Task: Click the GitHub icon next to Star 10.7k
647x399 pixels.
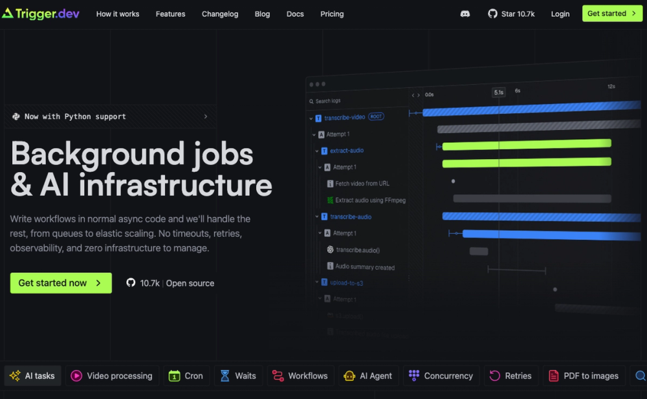Action: [x=492, y=14]
